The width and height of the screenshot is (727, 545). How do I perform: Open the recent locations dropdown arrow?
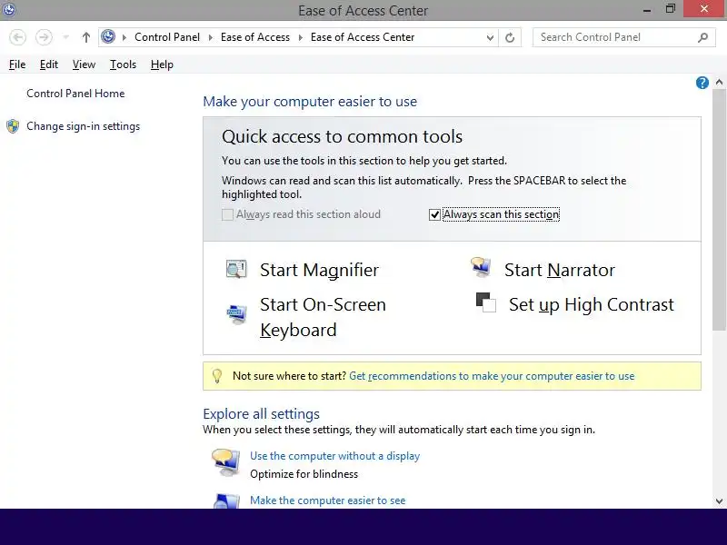66,37
